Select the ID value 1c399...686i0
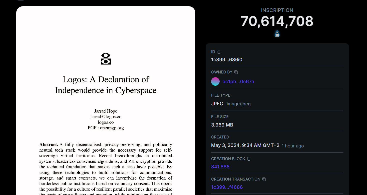Screen dimensions: 367x195 pos(227,60)
